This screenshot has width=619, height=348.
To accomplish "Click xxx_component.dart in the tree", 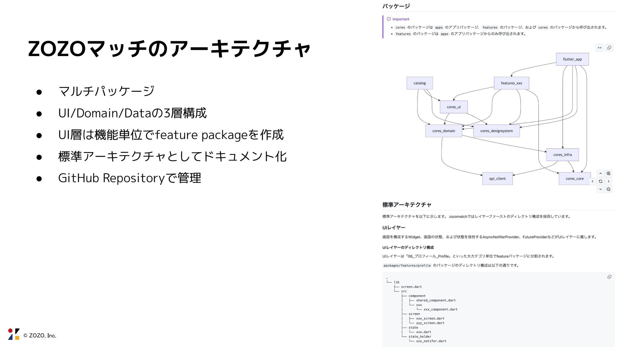I will (x=440, y=309).
